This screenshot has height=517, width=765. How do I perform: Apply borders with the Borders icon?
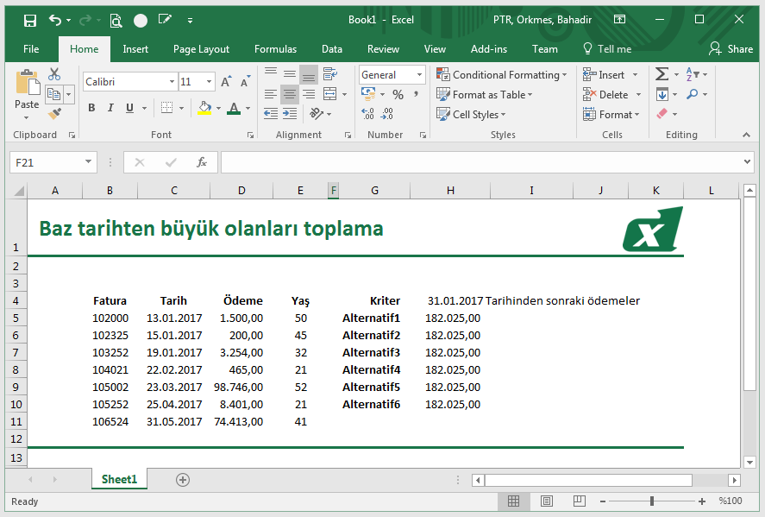click(166, 108)
